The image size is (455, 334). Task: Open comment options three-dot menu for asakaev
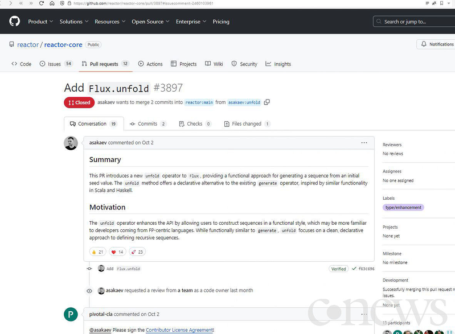pos(364,143)
